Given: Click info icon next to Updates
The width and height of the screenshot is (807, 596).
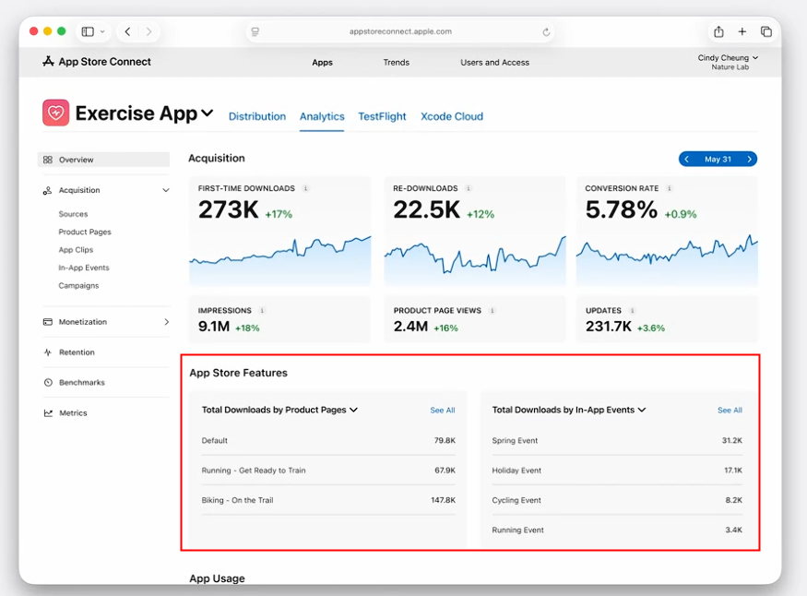Looking at the screenshot, I should (632, 310).
